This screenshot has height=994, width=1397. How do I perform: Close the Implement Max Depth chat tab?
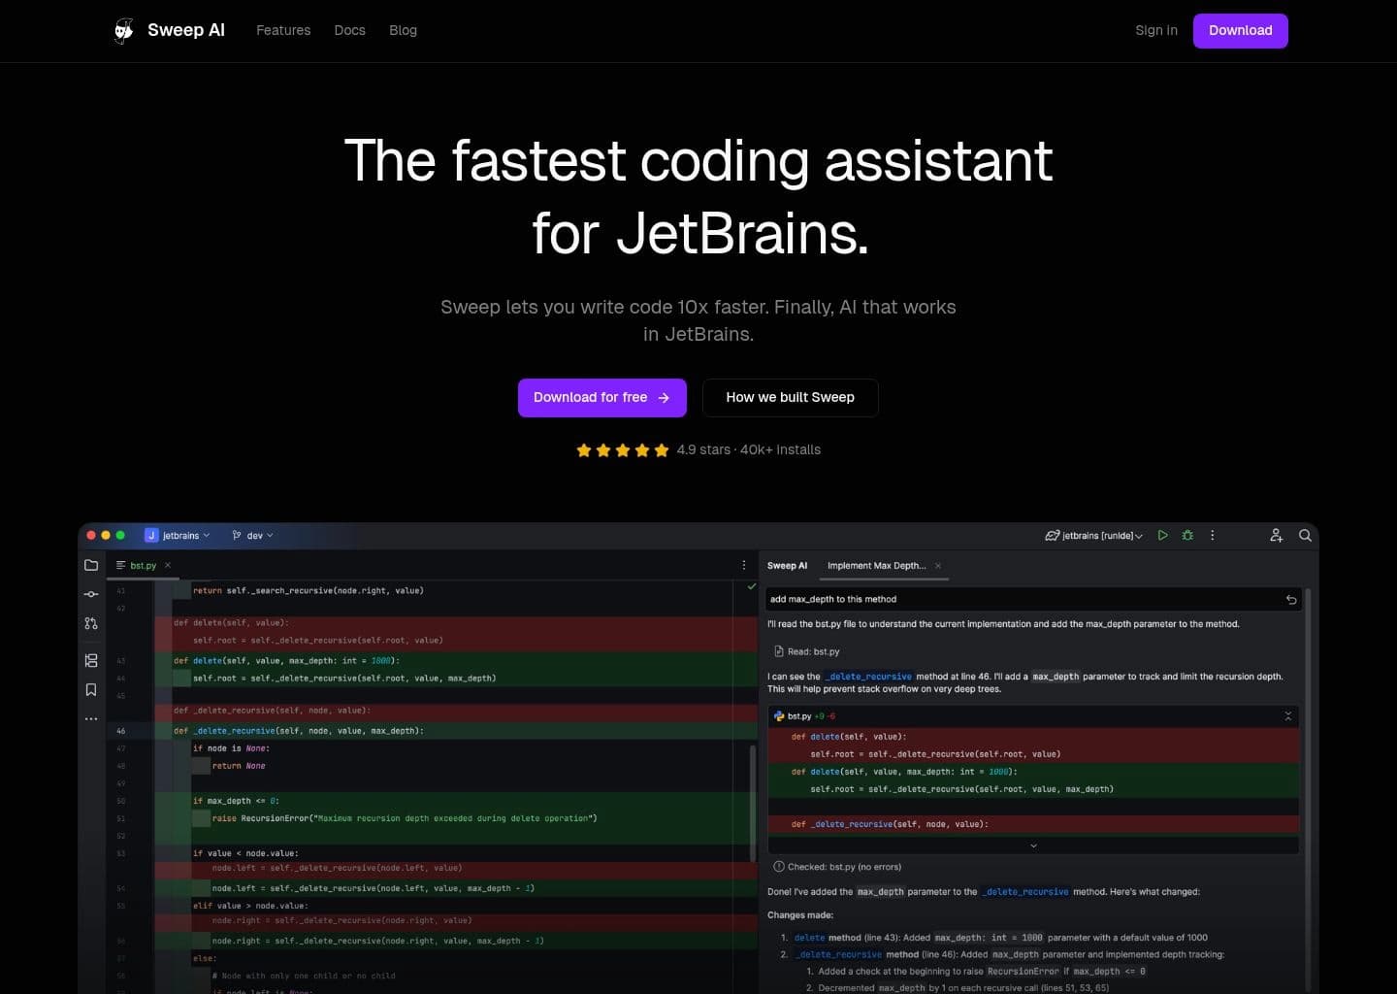point(938,566)
